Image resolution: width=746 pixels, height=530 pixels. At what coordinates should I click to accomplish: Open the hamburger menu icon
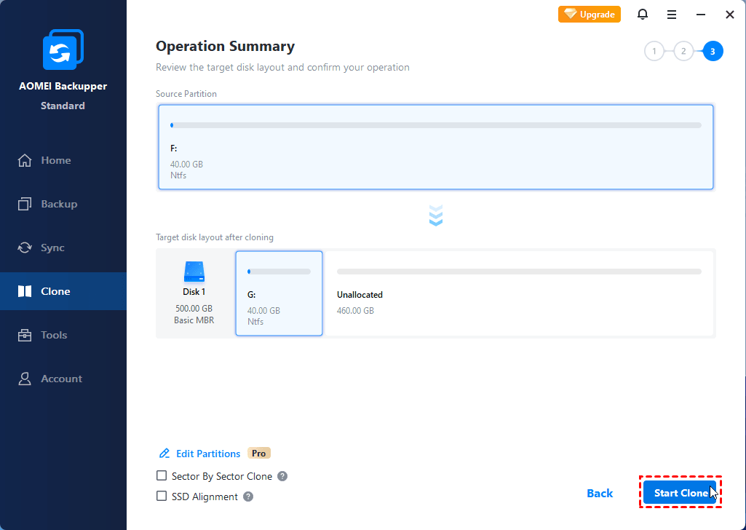pyautogui.click(x=672, y=15)
